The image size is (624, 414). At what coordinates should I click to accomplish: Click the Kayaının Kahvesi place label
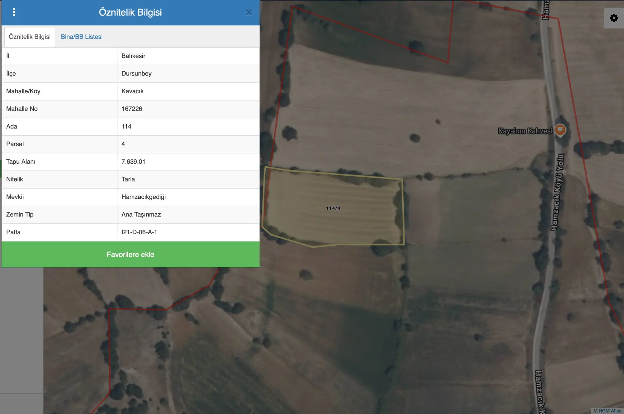525,131
